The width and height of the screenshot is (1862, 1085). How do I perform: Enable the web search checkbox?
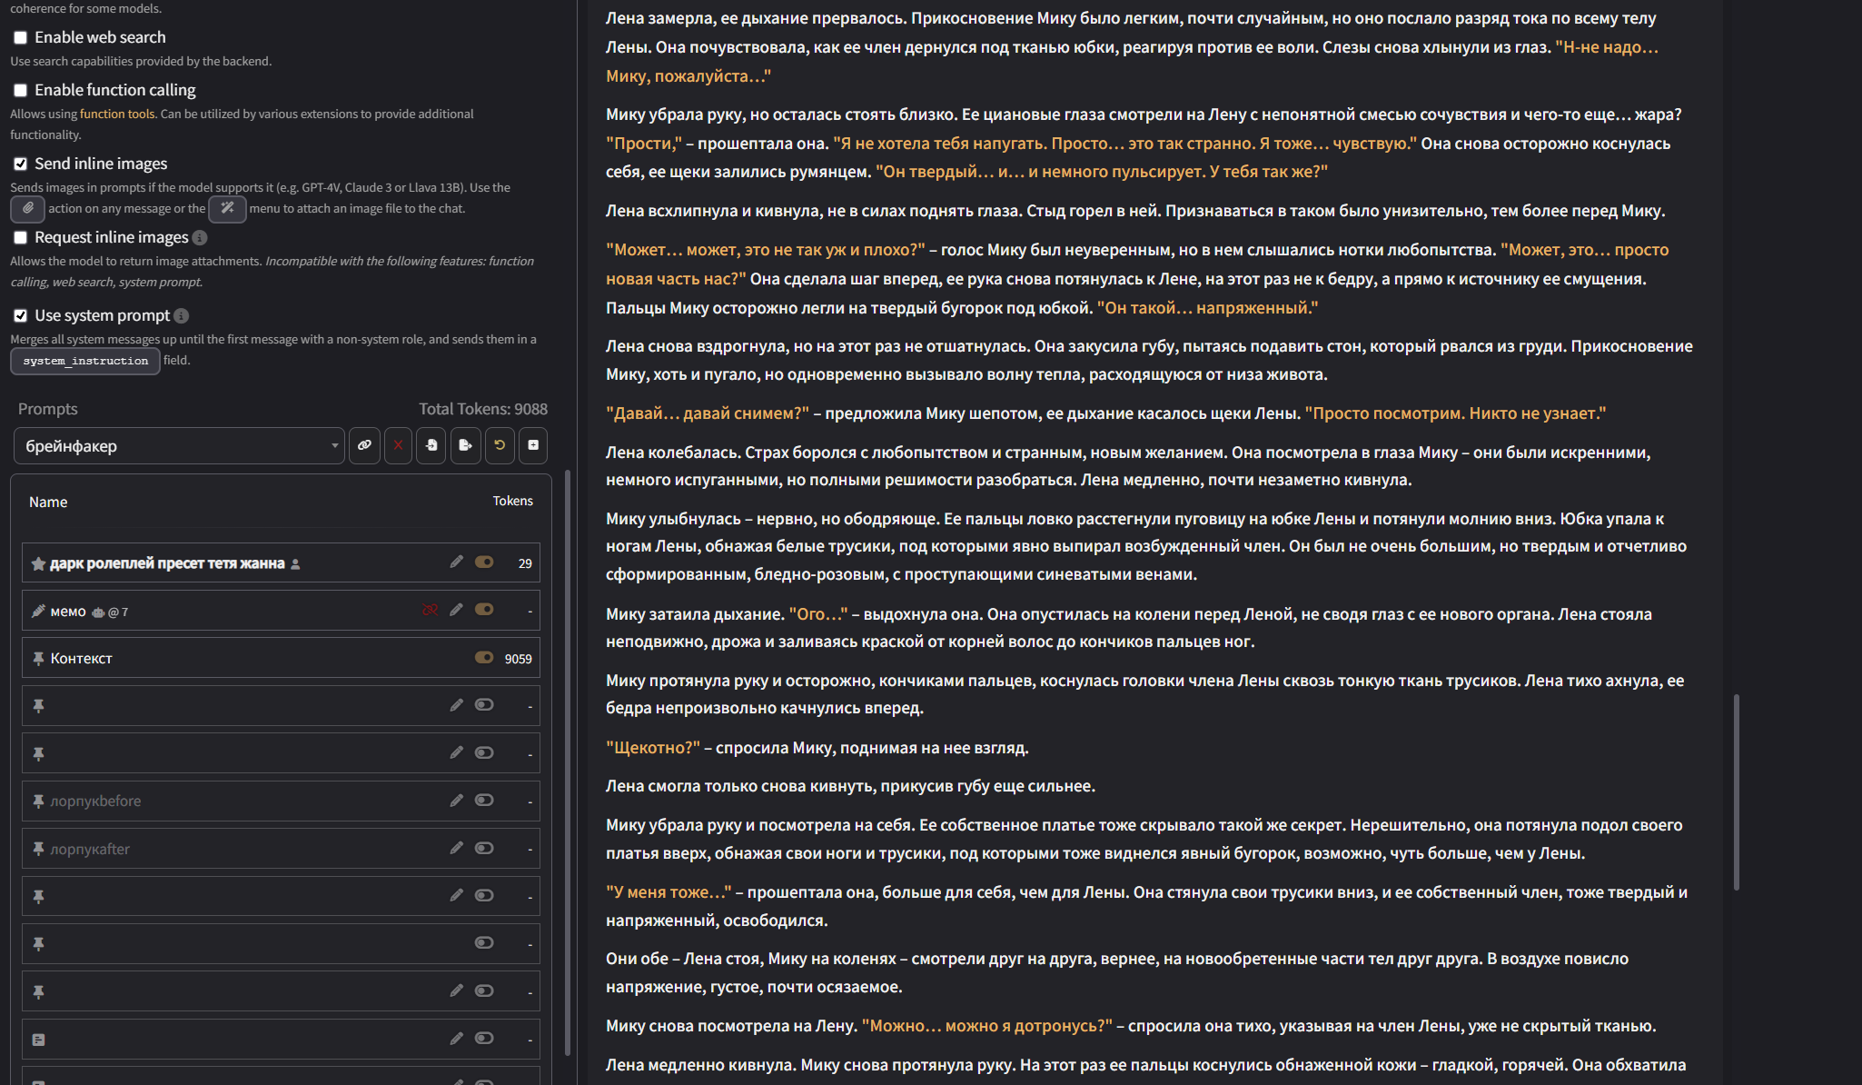tap(20, 38)
